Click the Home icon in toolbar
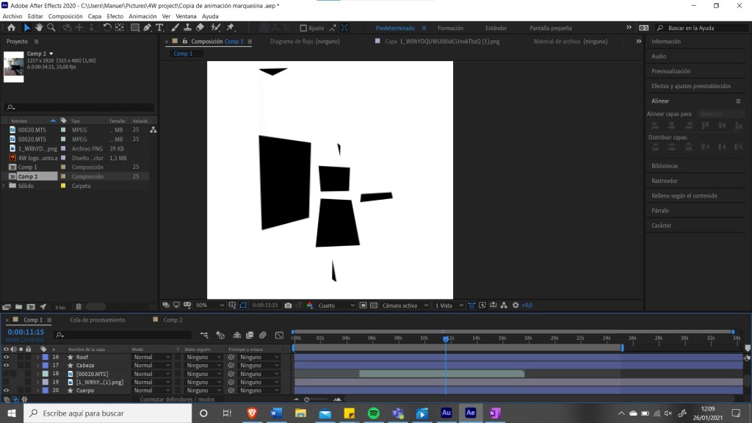This screenshot has height=423, width=752. [11, 28]
